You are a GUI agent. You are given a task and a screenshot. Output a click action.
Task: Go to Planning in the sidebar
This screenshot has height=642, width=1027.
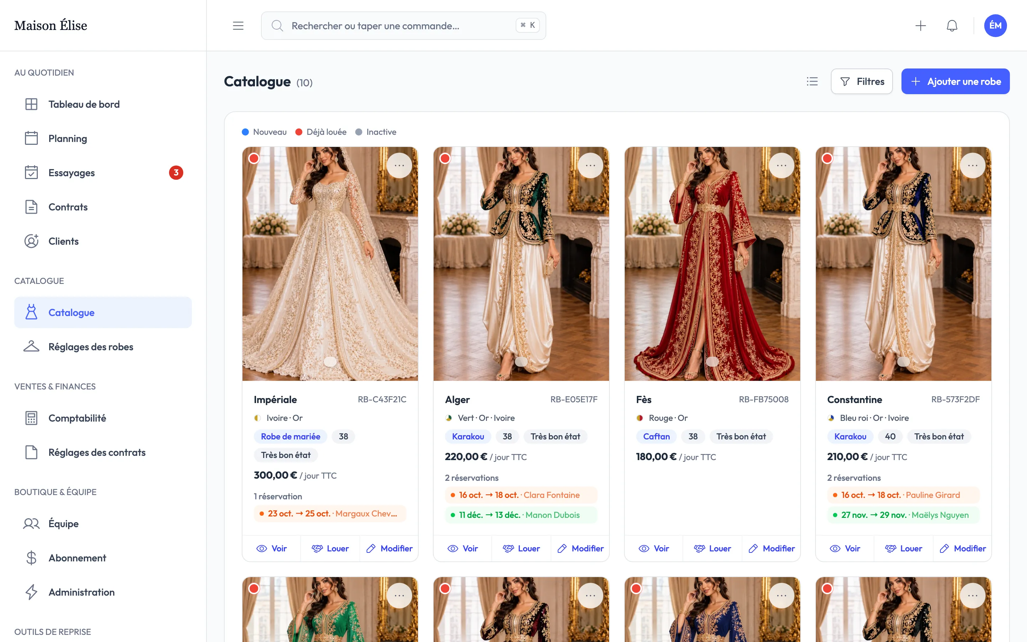coord(103,138)
